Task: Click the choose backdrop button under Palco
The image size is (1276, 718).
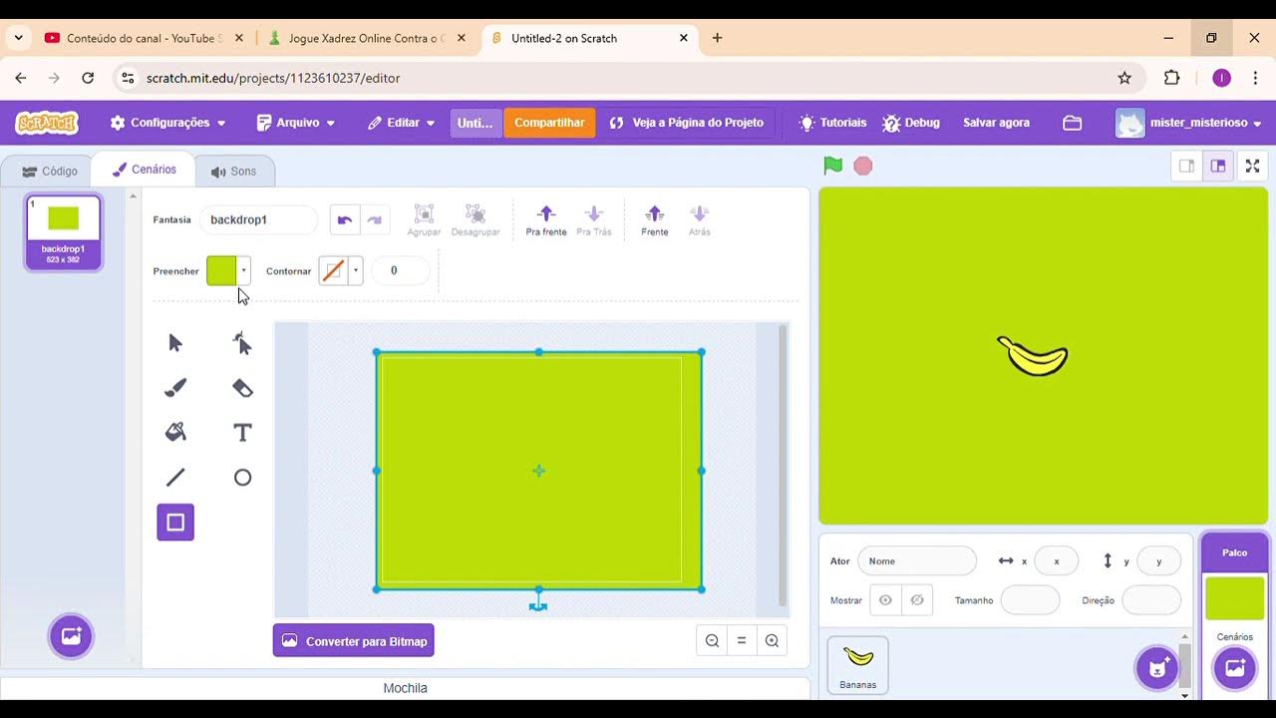Action: pyautogui.click(x=1234, y=668)
